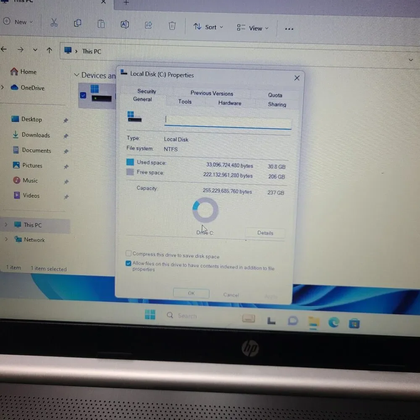Click the Share icon in toolbar
The height and width of the screenshot is (420, 420).
pos(148,25)
